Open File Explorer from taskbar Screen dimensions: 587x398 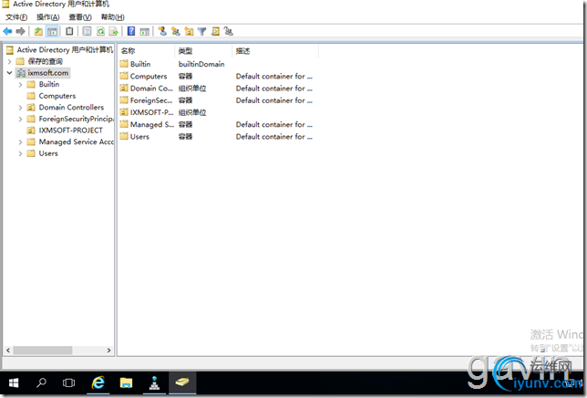[x=126, y=383]
